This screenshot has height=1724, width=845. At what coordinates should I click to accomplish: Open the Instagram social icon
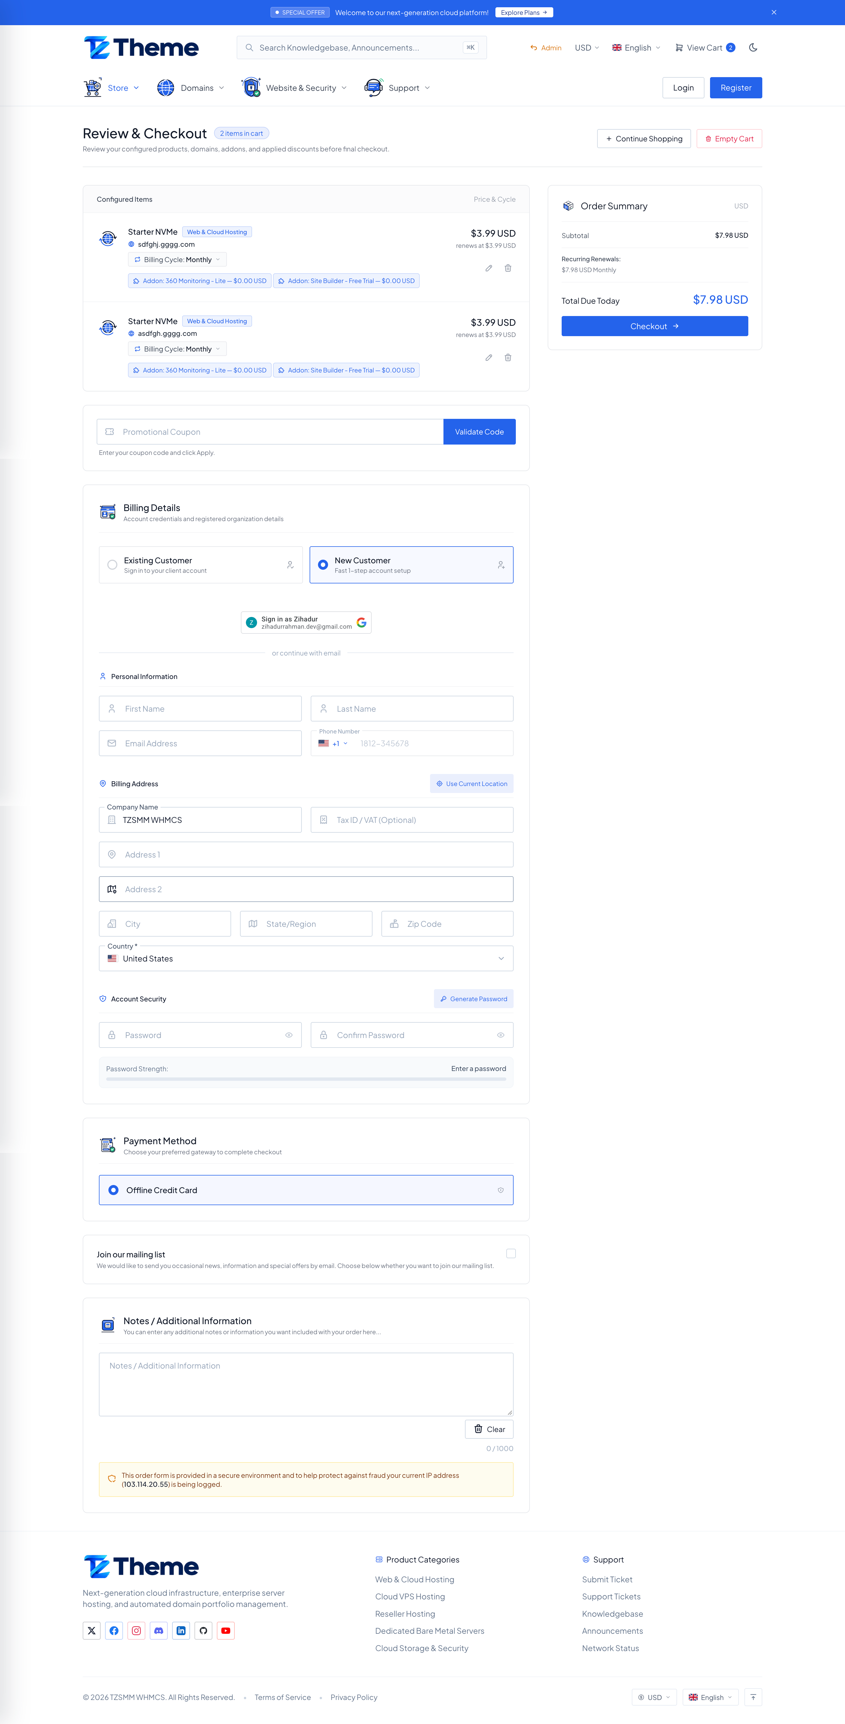tap(136, 1630)
